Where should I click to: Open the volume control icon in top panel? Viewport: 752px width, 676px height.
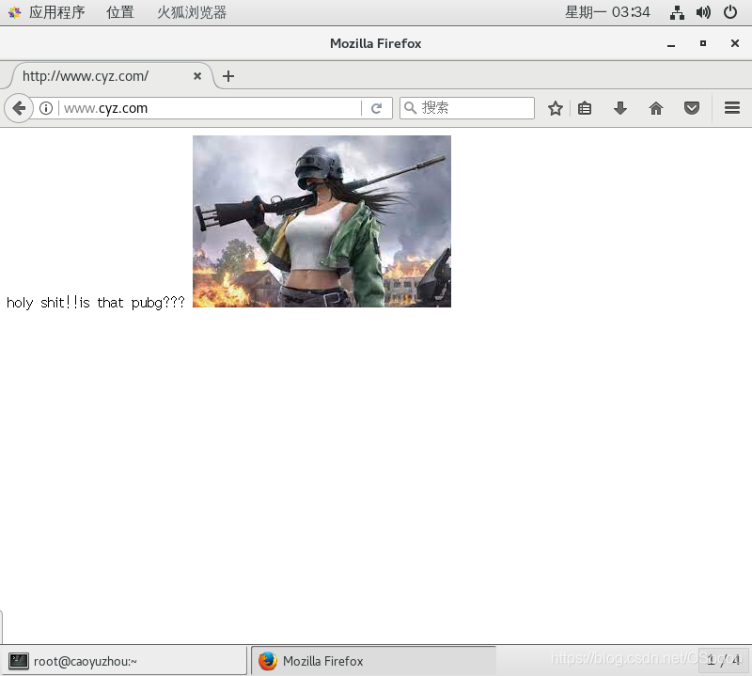tap(703, 12)
